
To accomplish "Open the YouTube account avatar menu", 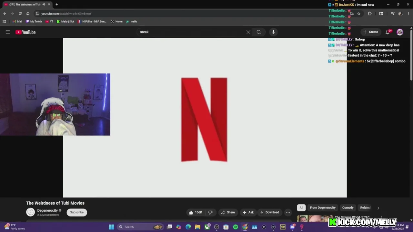I will [x=400, y=32].
